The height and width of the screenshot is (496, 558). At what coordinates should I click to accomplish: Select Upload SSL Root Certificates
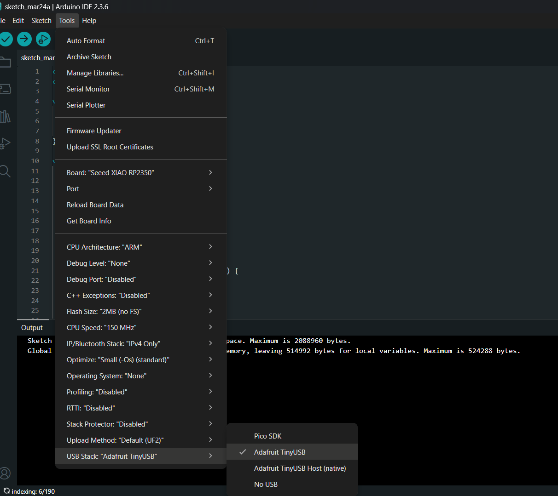click(140, 147)
